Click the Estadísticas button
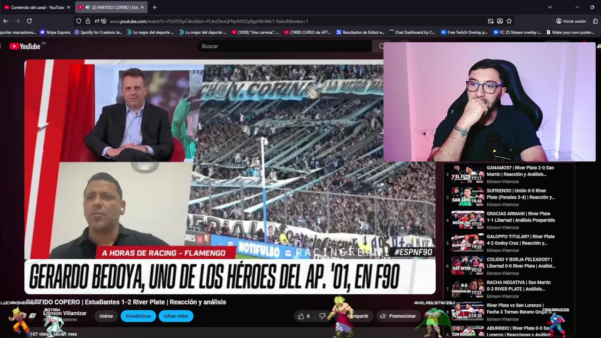Screen dimensions: 601x338 pos(138,316)
